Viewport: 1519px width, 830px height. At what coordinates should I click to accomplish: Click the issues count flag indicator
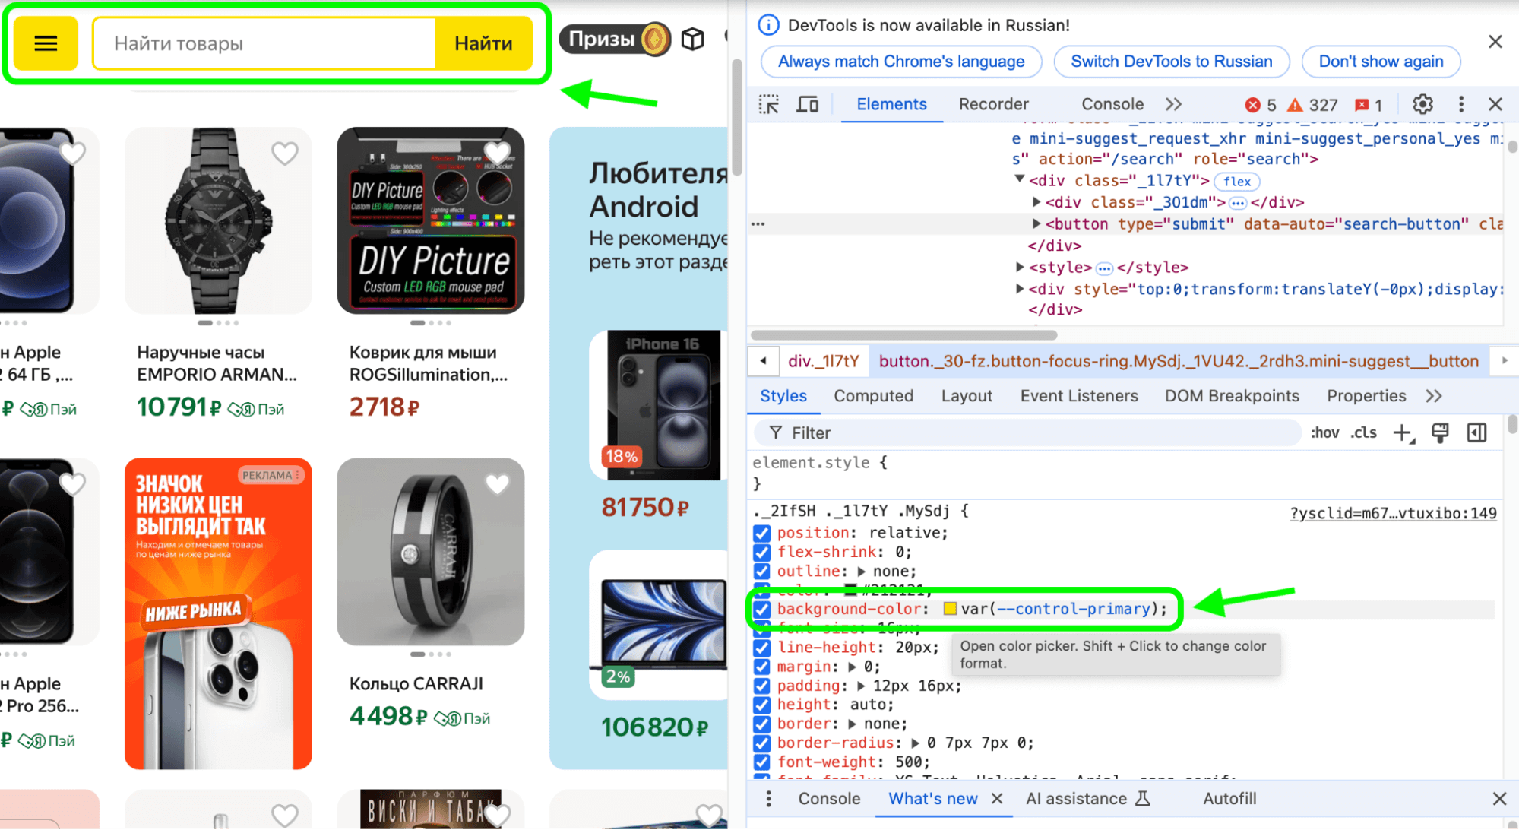[1369, 105]
